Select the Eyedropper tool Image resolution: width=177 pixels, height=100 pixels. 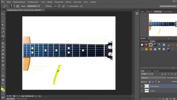pos(3,32)
